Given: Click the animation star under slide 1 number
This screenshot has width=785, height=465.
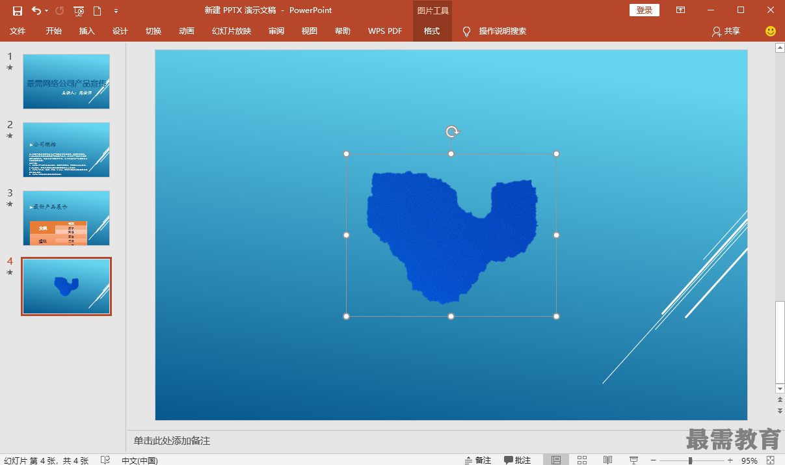Looking at the screenshot, I should click(x=10, y=68).
